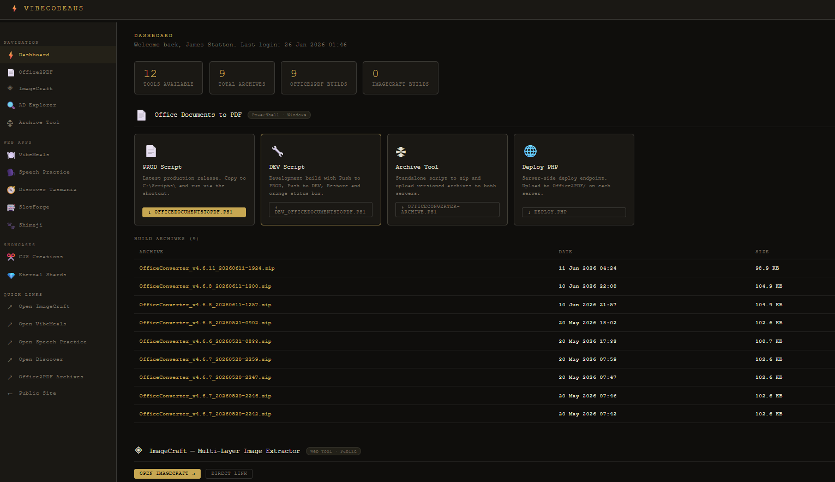Image resolution: width=835 pixels, height=482 pixels.
Task: Click the SlotForge machine icon
Action: tap(11, 207)
